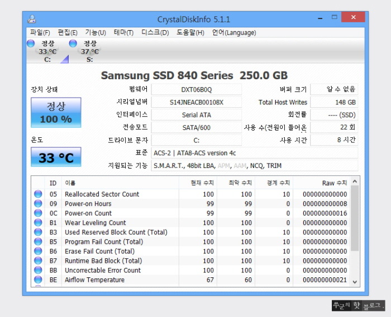
Task: Click the attribute list vertical scrollbar thumb
Action: 355,218
